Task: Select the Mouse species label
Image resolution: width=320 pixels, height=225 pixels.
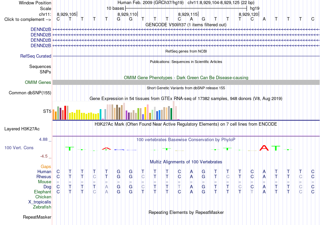Action: (44, 182)
